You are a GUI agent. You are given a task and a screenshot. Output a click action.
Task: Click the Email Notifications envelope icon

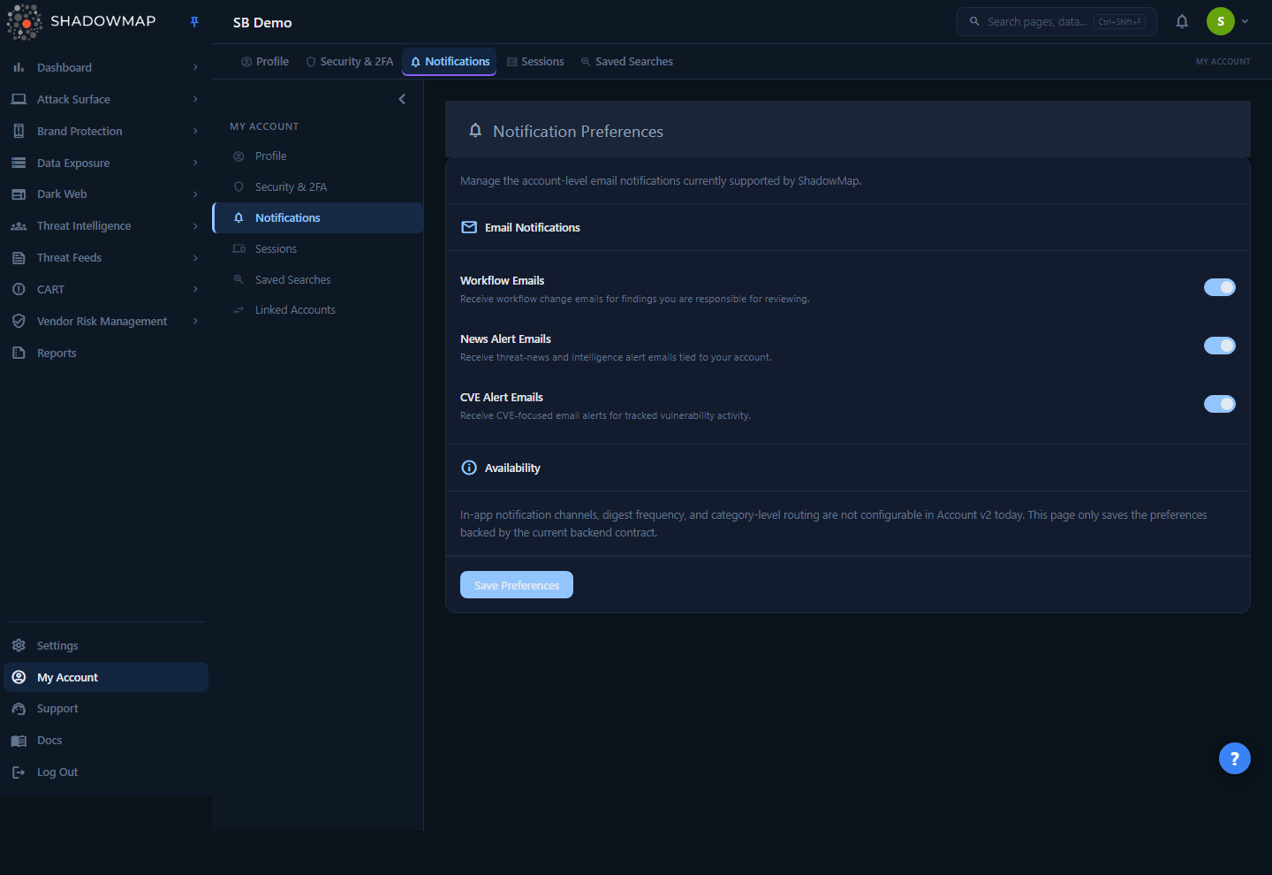[469, 227]
